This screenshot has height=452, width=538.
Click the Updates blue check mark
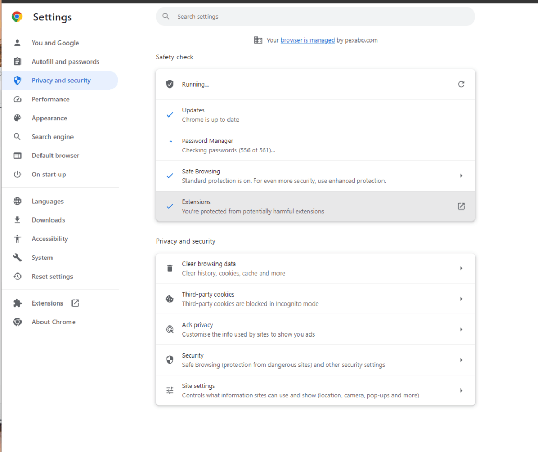[170, 115]
